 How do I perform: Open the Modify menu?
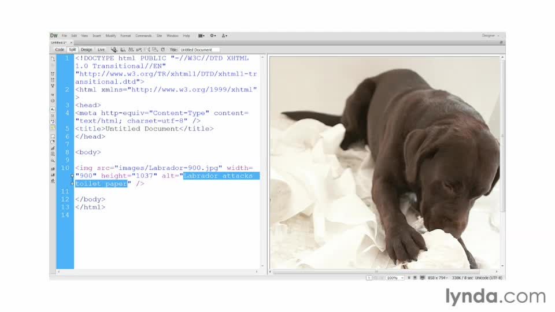click(x=110, y=36)
